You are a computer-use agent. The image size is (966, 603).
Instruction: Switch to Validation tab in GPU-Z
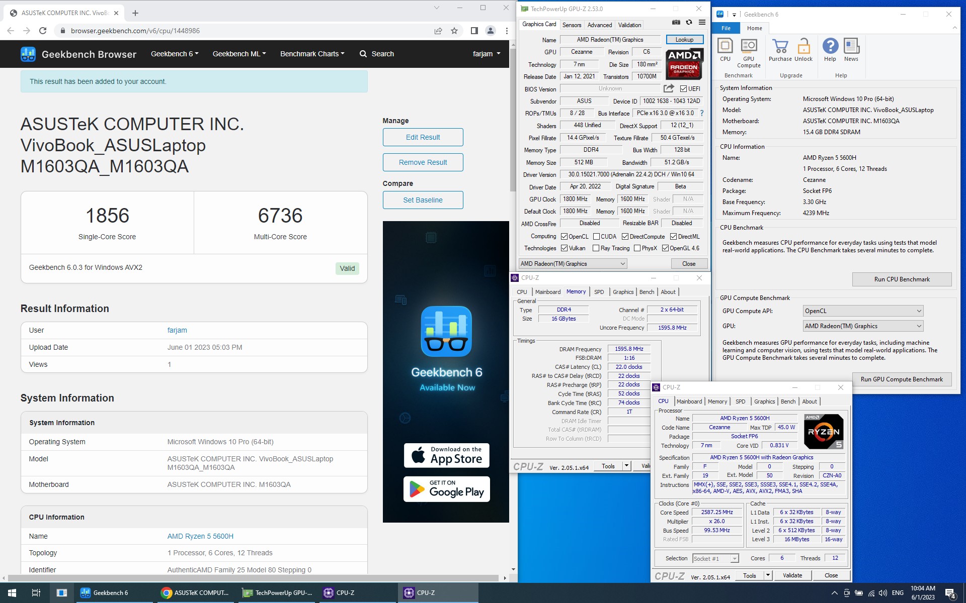point(629,25)
